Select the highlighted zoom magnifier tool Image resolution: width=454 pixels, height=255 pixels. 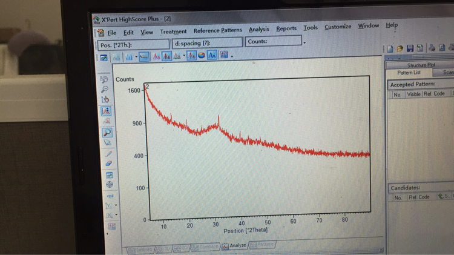click(x=107, y=133)
